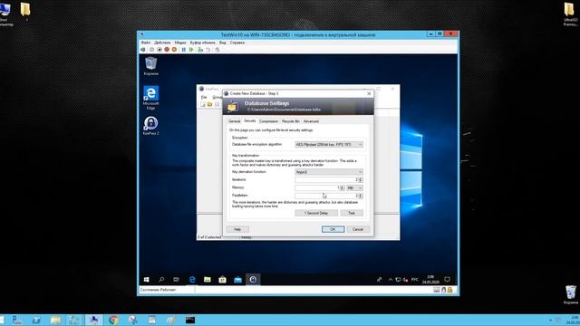The width and height of the screenshot is (580, 326).
Task: Click KeePass icon in VM taskbar
Action: tap(253, 280)
